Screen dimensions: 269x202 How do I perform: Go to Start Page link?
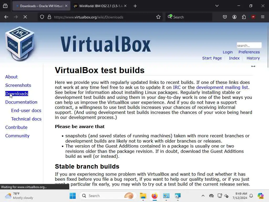(212, 58)
